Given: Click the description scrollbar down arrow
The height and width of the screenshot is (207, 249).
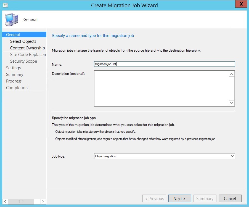Looking at the screenshot, I should click(x=232, y=103).
